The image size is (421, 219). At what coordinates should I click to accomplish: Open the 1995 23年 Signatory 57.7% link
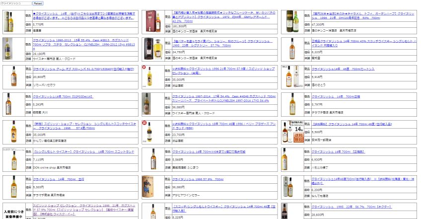(x=222, y=43)
